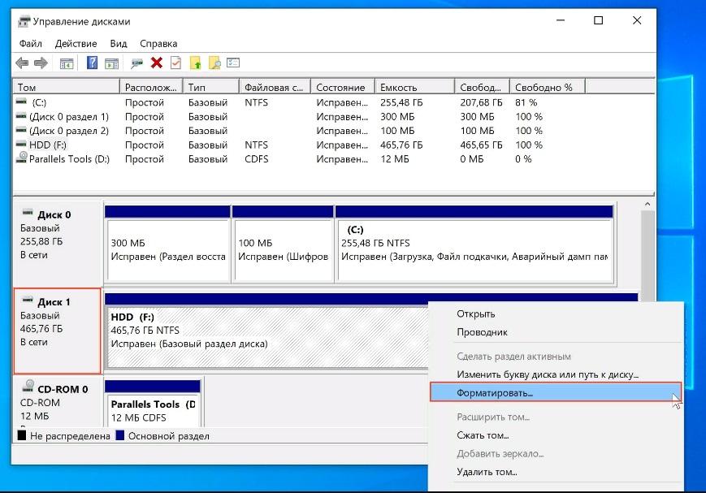Click the properties checkmark icon in the toolbar
The width and height of the screenshot is (706, 493).
(175, 63)
